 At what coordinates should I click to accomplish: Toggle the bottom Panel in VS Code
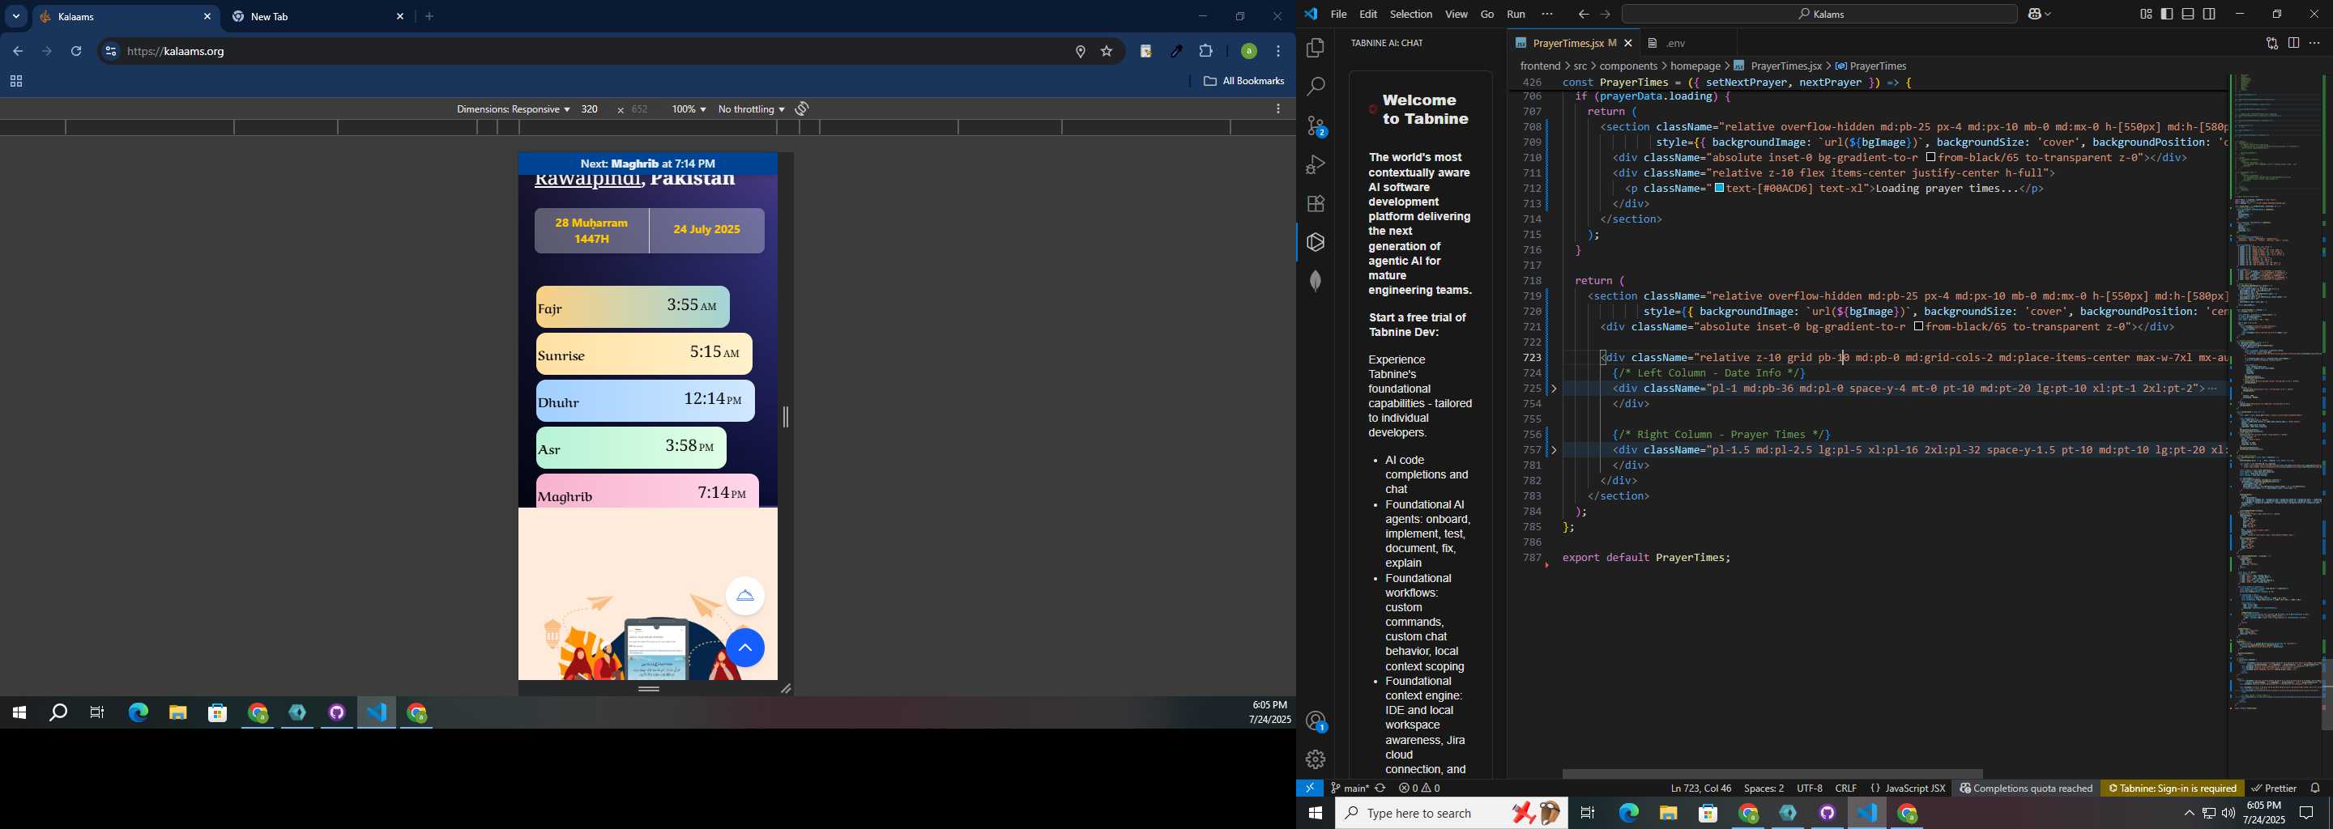(x=2187, y=15)
